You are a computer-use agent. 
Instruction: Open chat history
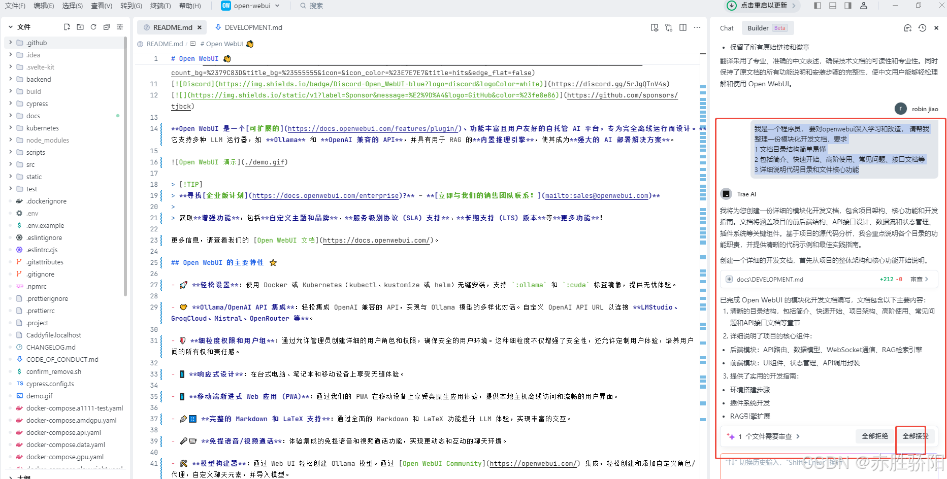(x=922, y=28)
